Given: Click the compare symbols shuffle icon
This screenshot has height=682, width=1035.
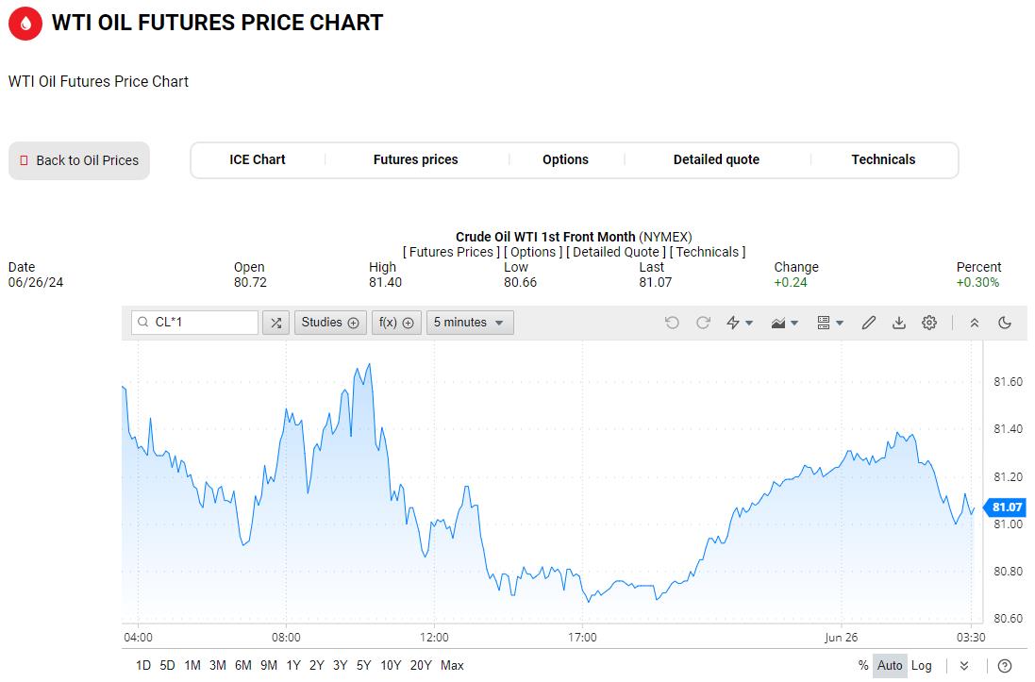Looking at the screenshot, I should (x=275, y=323).
